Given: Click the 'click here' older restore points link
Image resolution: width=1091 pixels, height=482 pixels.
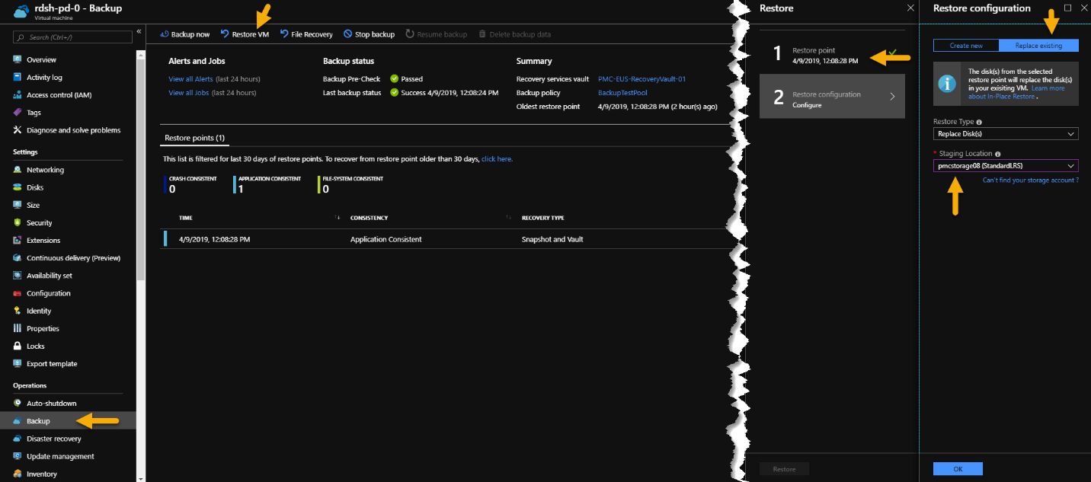Looking at the screenshot, I should coord(497,159).
